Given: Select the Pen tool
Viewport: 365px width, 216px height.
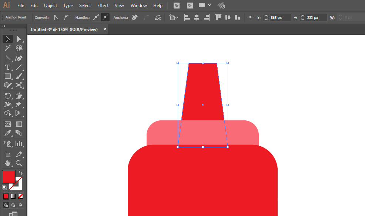Looking at the screenshot, I should coord(19,58).
